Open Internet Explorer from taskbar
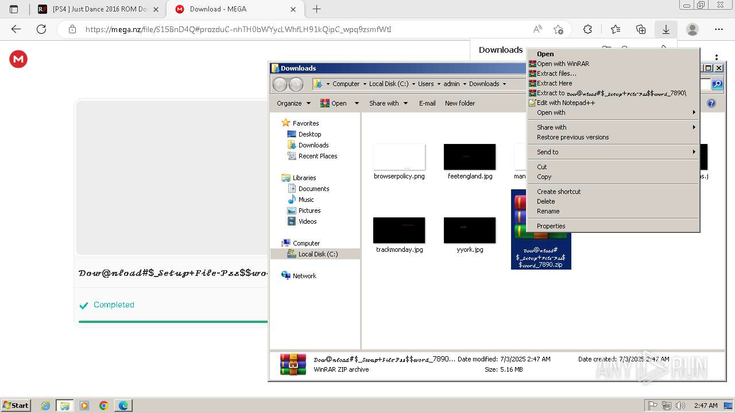This screenshot has width=735, height=413. tap(46, 406)
